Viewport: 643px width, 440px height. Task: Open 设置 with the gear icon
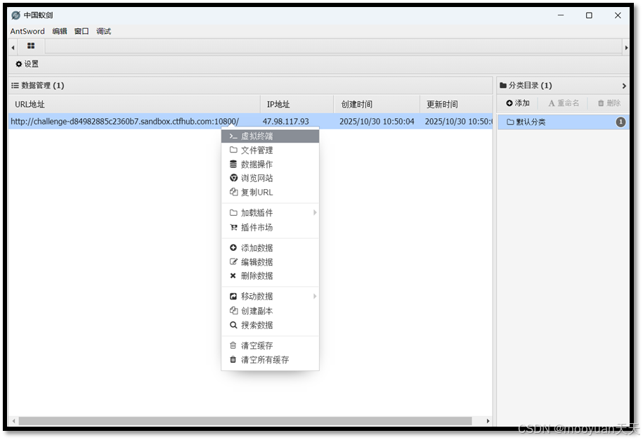point(27,64)
